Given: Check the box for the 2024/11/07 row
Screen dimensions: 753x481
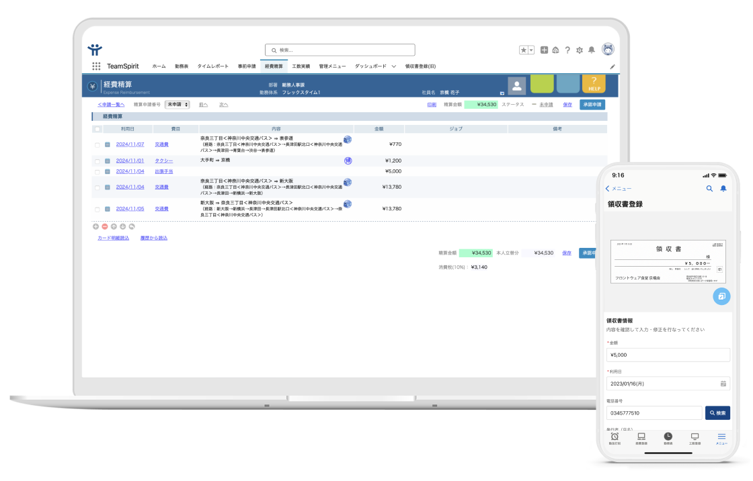Looking at the screenshot, I should (97, 144).
